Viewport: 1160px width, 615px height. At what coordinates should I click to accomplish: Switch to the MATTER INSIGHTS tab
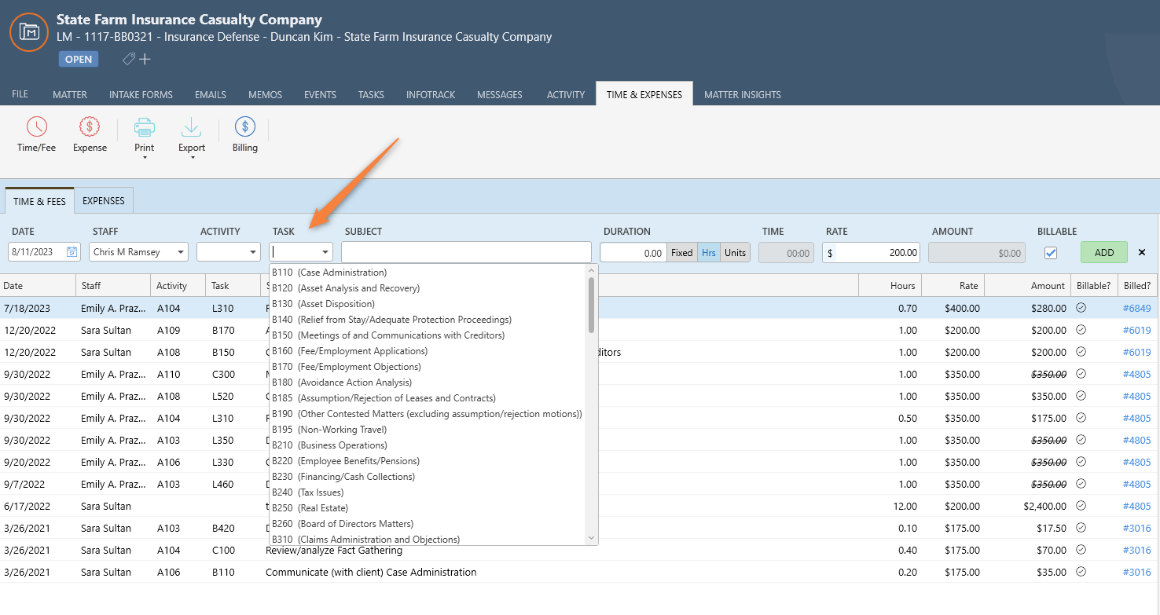(x=743, y=94)
